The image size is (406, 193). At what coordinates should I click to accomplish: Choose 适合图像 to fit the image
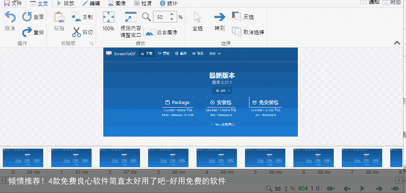coord(161,32)
